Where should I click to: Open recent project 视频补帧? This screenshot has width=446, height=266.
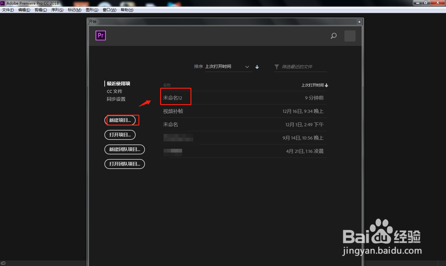pos(173,111)
